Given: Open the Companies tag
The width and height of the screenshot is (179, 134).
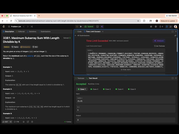Looking at the screenshot, I should click(x=25, y=47).
